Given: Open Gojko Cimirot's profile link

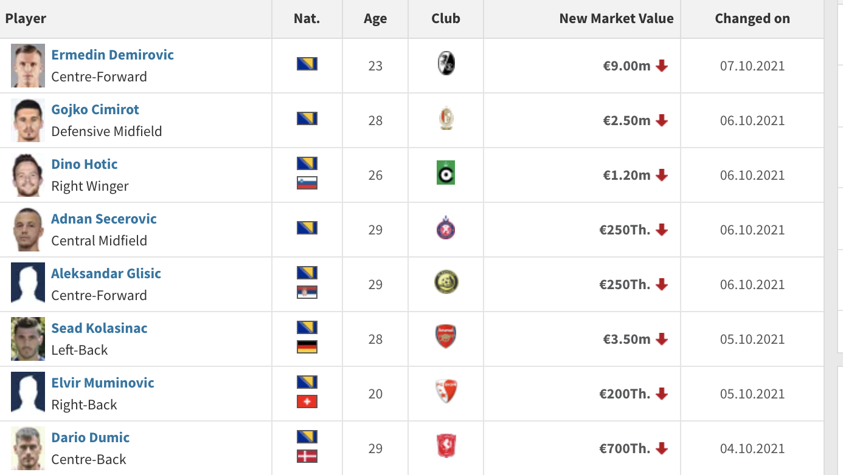Looking at the screenshot, I should coord(95,109).
